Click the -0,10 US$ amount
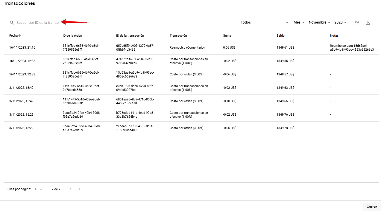The image size is (381, 211). tap(230, 101)
